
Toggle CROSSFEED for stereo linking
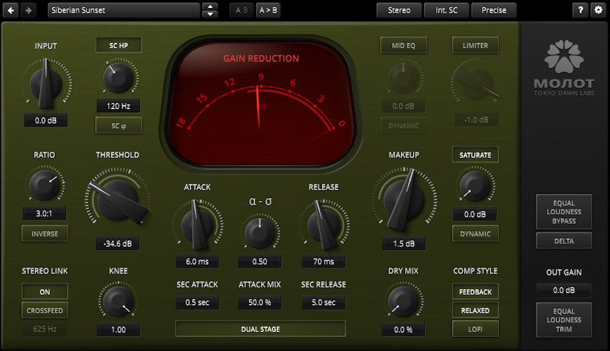coord(45,310)
